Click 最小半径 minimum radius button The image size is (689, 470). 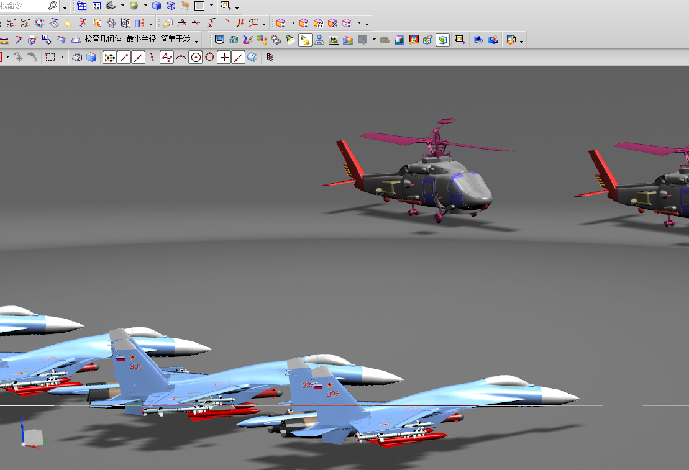click(142, 39)
